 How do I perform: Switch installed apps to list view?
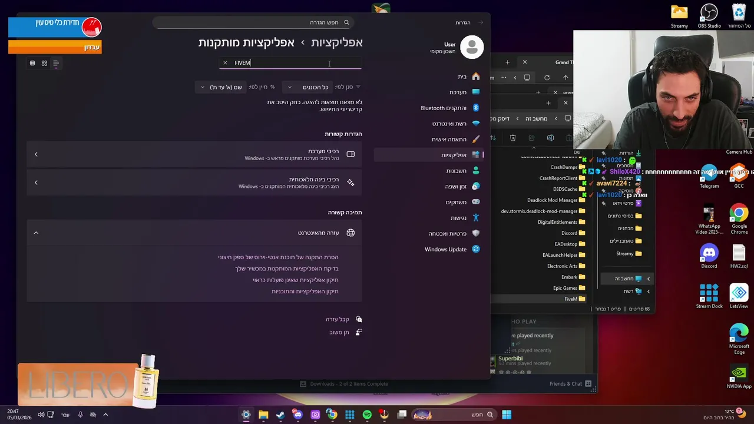[56, 63]
